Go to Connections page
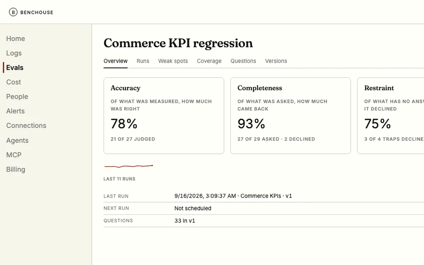Image resolution: width=424 pixels, height=265 pixels. (x=26, y=126)
